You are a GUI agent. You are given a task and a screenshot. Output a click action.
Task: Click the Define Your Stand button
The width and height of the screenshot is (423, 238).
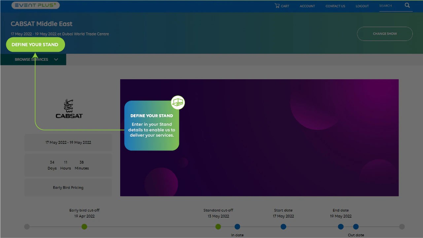pos(35,45)
